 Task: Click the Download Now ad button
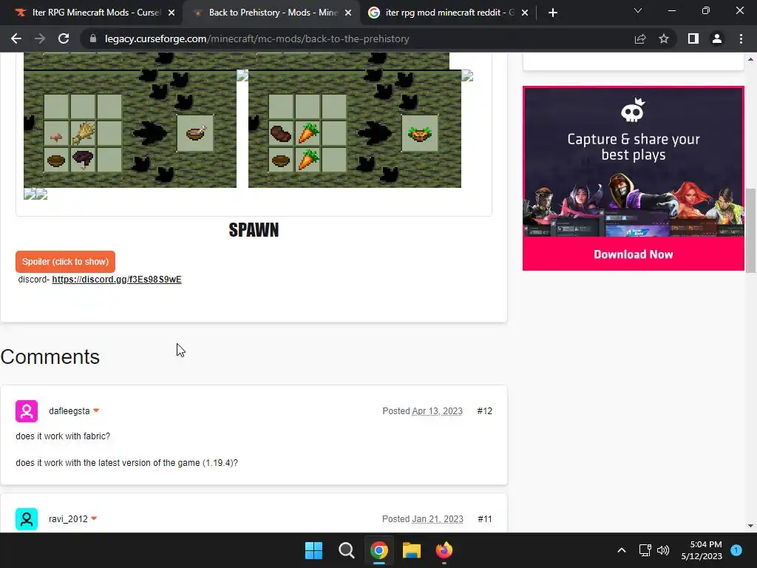[x=634, y=254]
